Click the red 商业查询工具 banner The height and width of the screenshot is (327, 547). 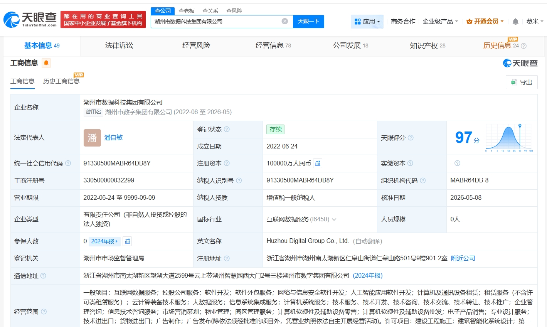click(103, 19)
